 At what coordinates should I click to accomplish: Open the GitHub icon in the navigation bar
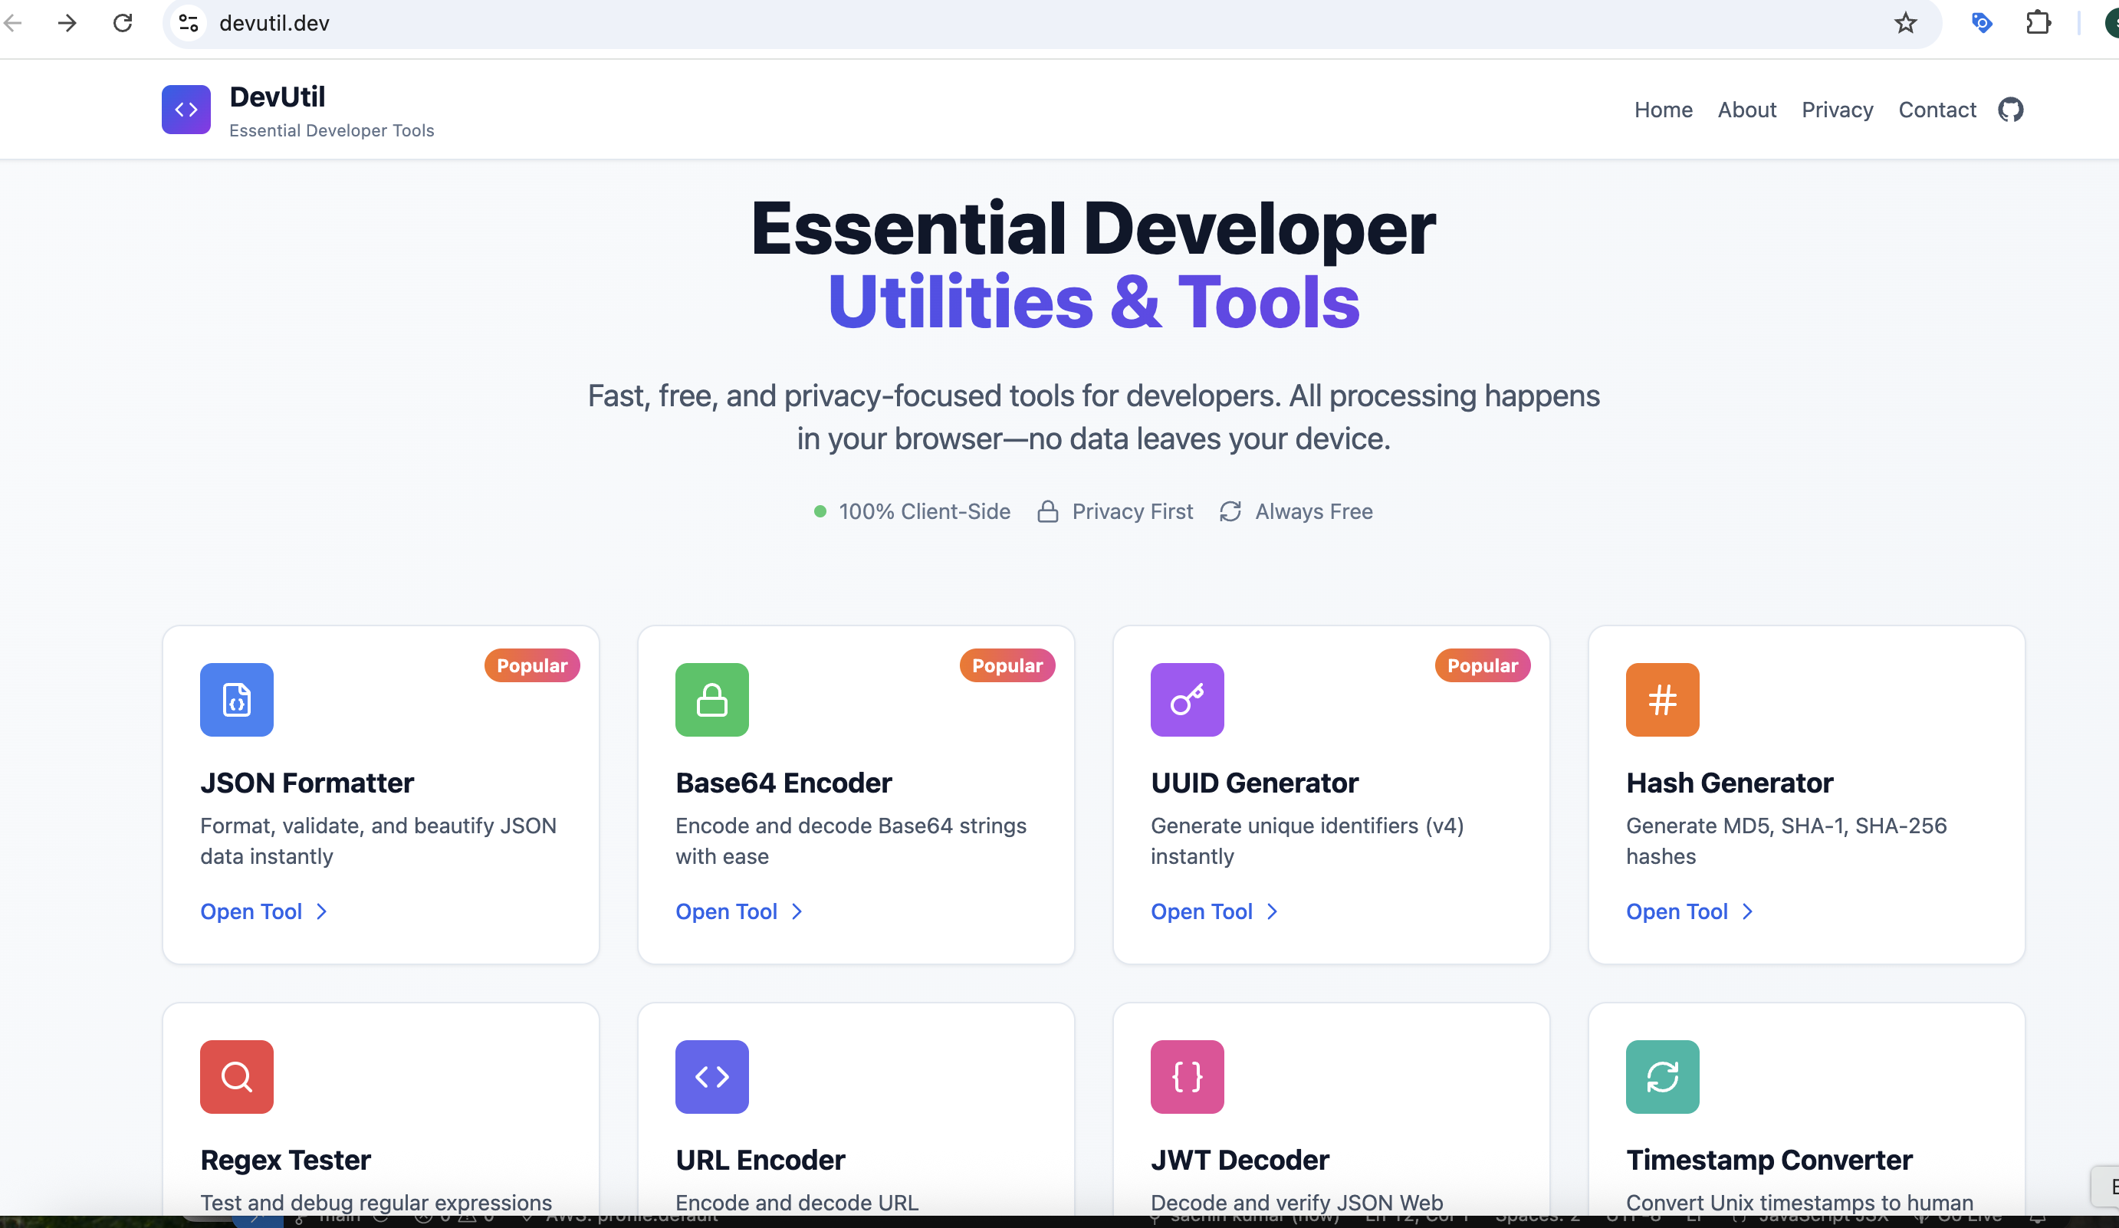click(2012, 110)
